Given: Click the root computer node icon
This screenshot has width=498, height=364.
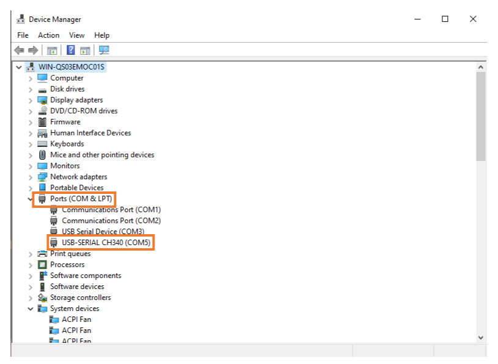Looking at the screenshot, I should (31, 67).
